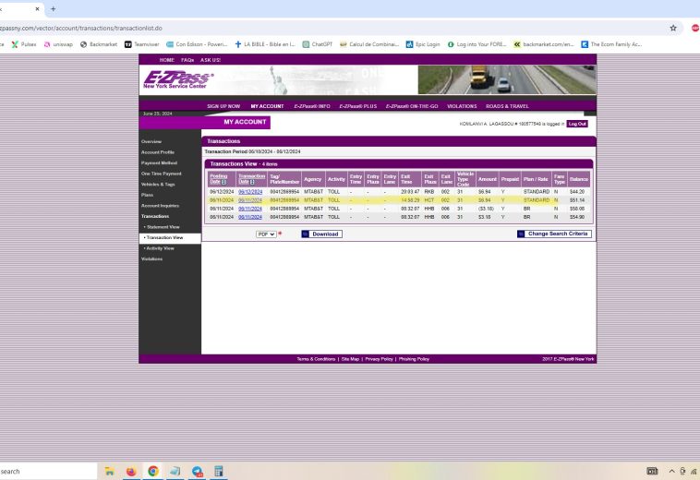
Task: Open the ChatGPT bookmark
Action: (x=317, y=43)
